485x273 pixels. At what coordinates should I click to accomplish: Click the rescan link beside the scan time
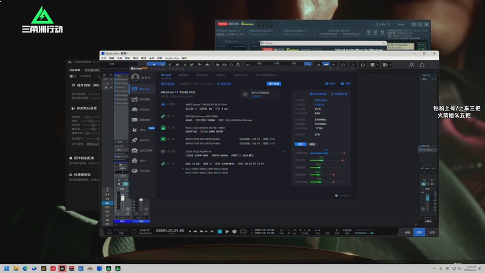[x=224, y=84]
